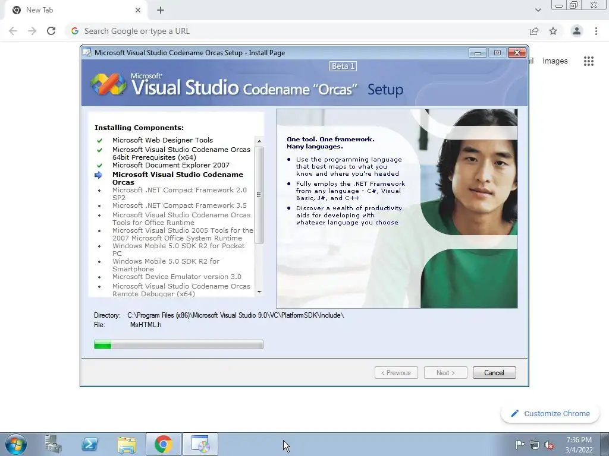The height and width of the screenshot is (456, 609).
Task: Select Microsoft .NET Compact Framework 3.5 entry
Action: click(x=180, y=205)
